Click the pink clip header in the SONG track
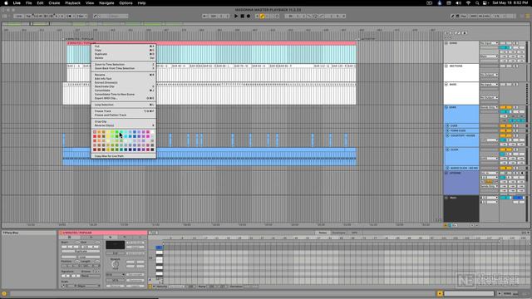Image resolution: width=532 pixels, height=299 pixels. [211, 43]
